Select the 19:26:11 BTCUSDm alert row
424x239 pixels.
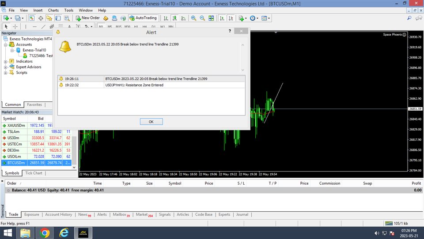click(151, 79)
